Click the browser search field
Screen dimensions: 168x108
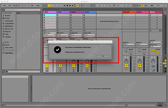click(23, 10)
